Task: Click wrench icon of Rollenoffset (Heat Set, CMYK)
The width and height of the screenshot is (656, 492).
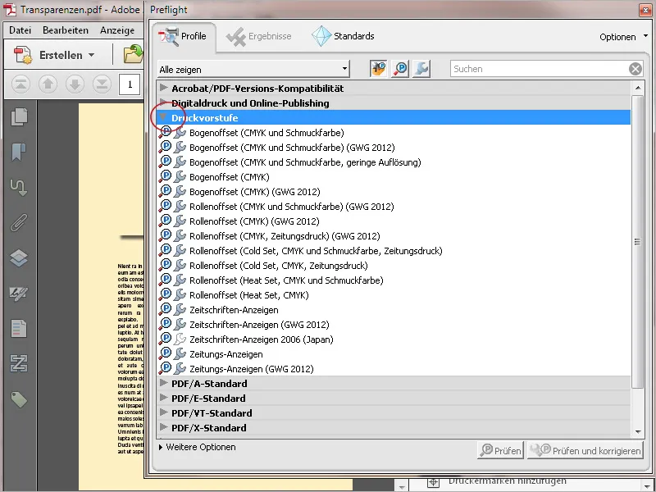Action: pos(180,294)
